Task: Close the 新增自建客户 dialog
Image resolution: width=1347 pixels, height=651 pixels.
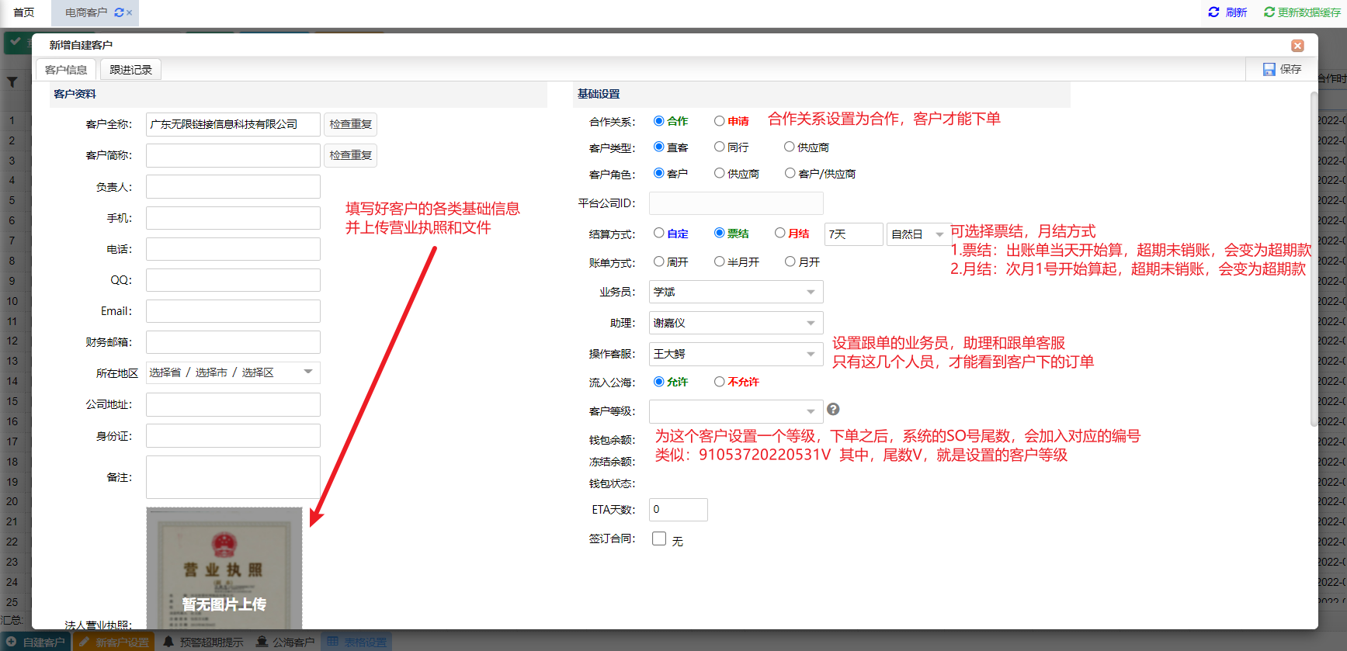Action: [x=1297, y=46]
